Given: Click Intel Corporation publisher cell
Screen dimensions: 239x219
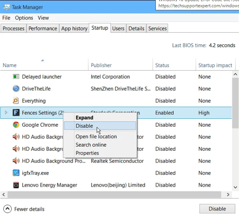Looking at the screenshot, I should (110, 77).
